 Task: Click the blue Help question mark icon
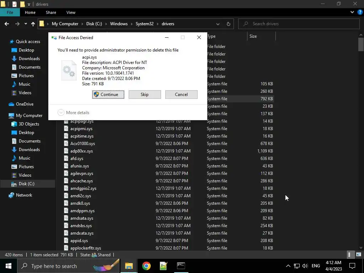(360, 12)
